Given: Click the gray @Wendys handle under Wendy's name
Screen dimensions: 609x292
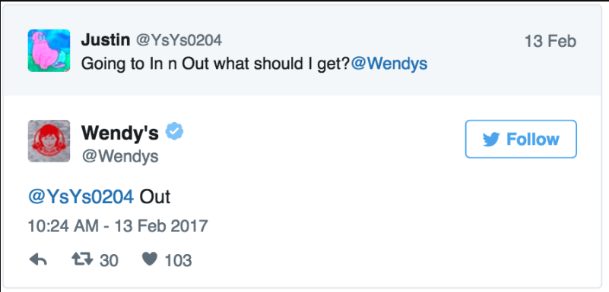Looking at the screenshot, I should pos(120,156).
